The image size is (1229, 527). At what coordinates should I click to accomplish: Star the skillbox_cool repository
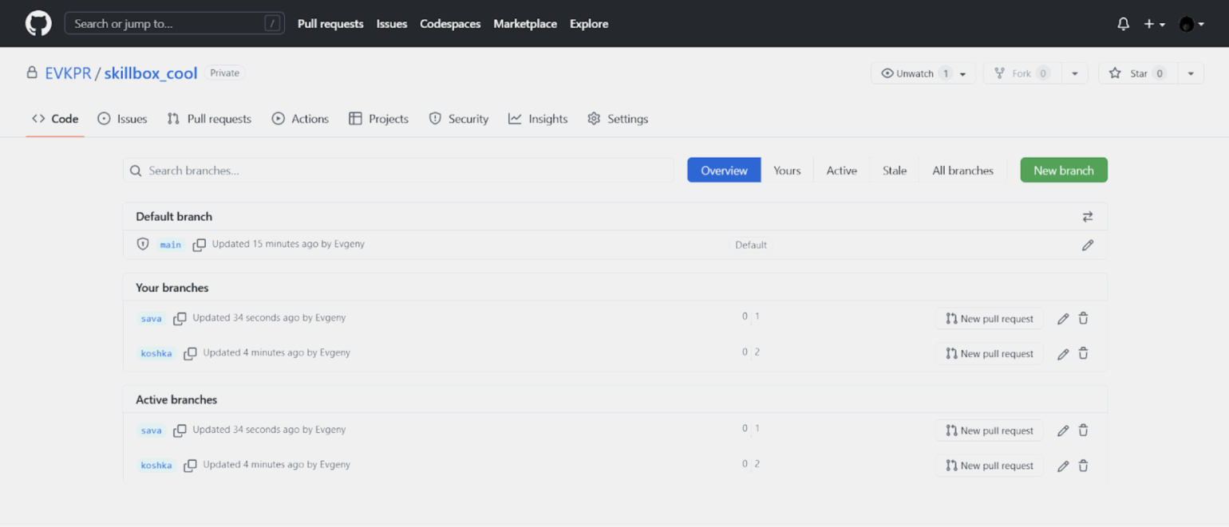click(1131, 73)
